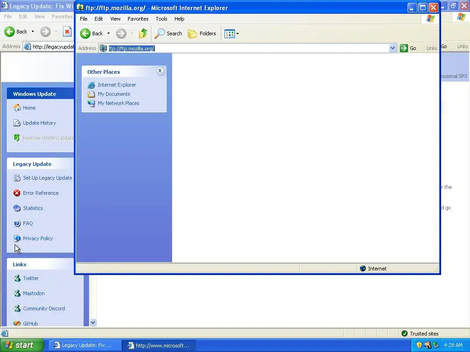Click the Set Up Legacy Update icon
The image size is (470, 352).
coord(17,178)
